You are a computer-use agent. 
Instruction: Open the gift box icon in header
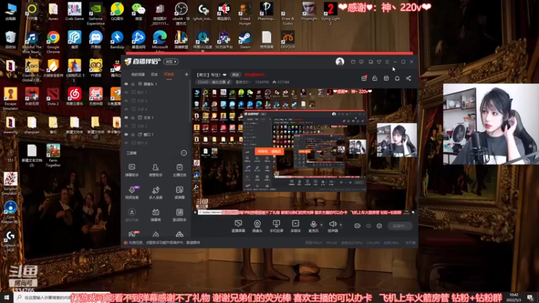click(x=364, y=78)
